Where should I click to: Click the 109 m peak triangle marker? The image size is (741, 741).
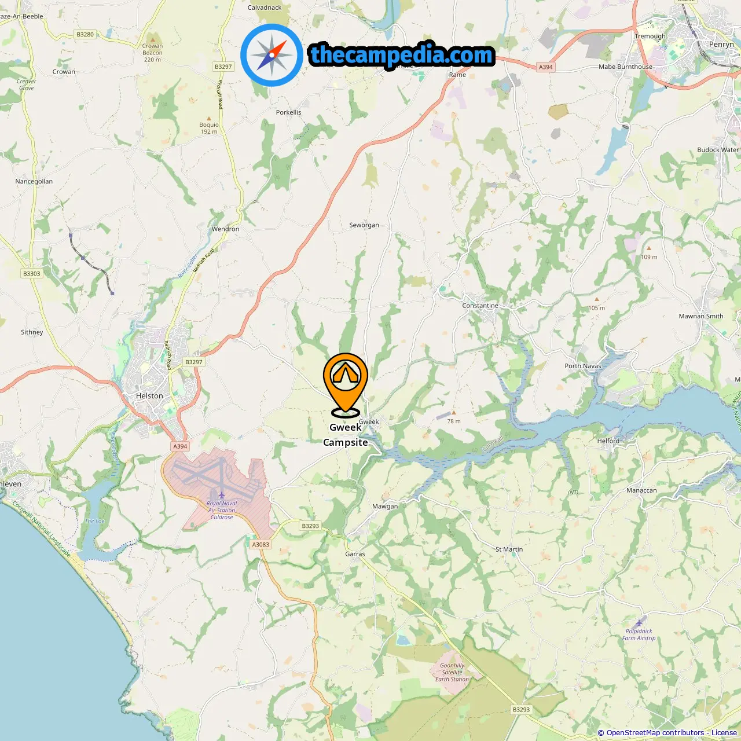(x=649, y=248)
